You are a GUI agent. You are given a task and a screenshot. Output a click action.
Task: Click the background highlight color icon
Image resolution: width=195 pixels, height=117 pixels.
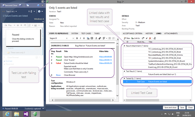(x=100, y=38)
